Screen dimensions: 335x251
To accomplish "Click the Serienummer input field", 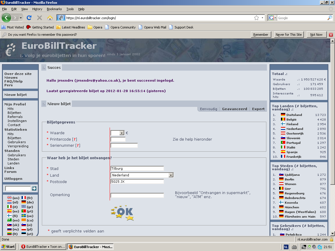I will (124, 146).
